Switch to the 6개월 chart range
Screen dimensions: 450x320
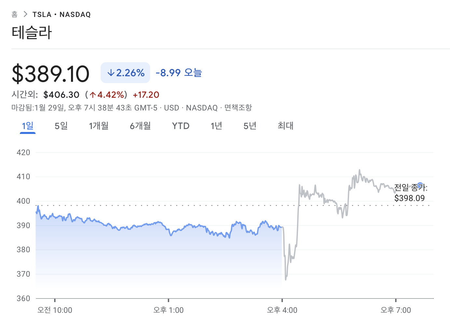point(140,126)
